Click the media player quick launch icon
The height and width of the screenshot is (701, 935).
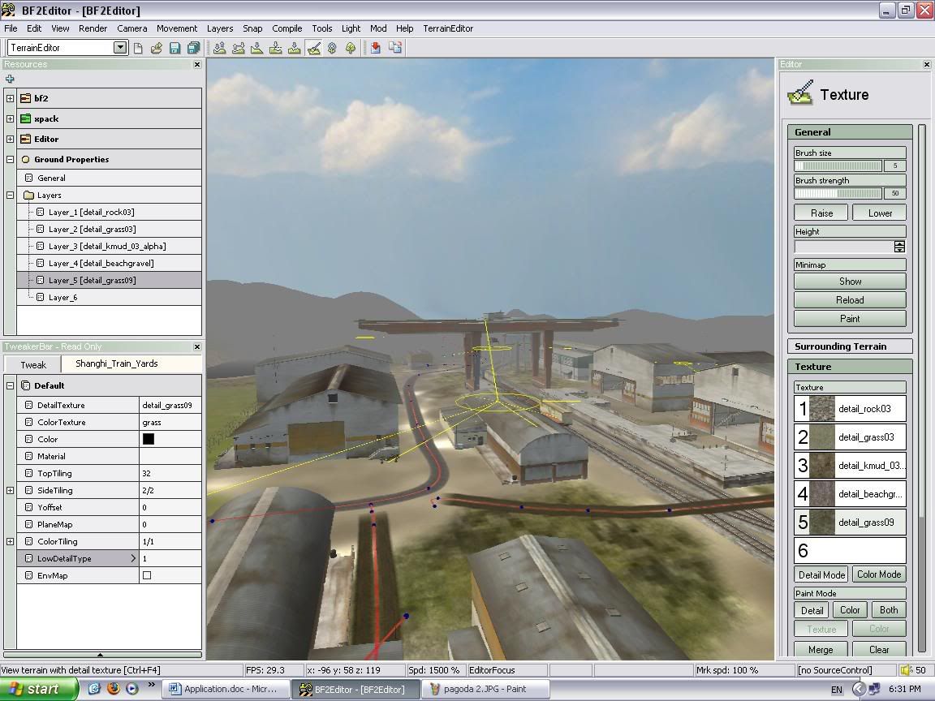point(131,689)
